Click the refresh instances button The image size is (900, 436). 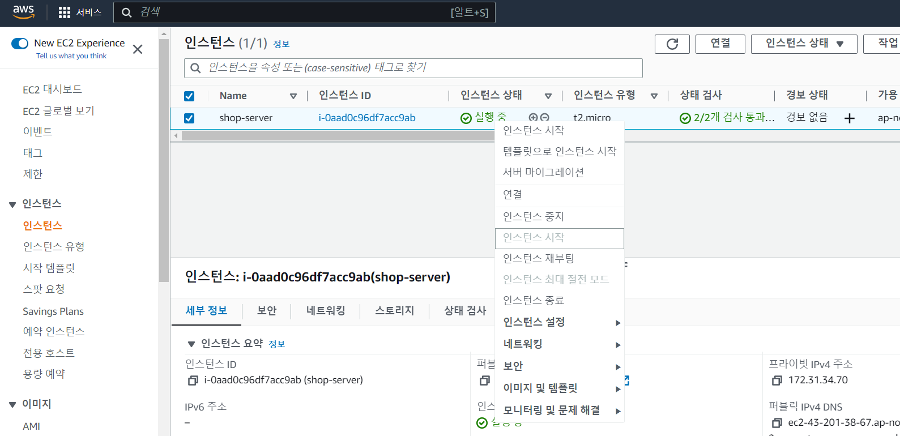point(672,44)
